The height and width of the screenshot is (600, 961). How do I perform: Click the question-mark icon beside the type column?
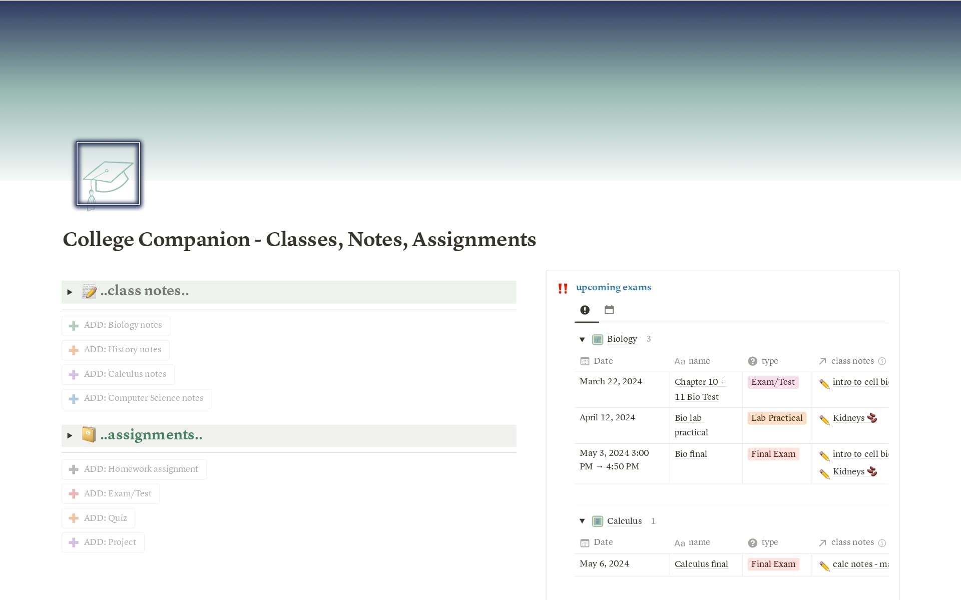(x=752, y=361)
